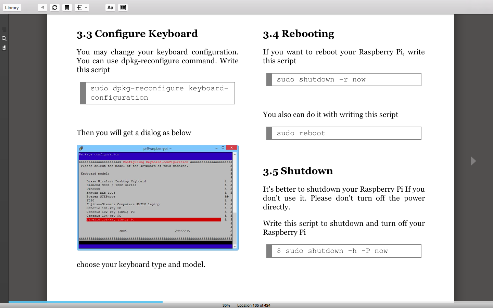Open the Aa font settings
The image size is (493, 308).
point(110,7)
